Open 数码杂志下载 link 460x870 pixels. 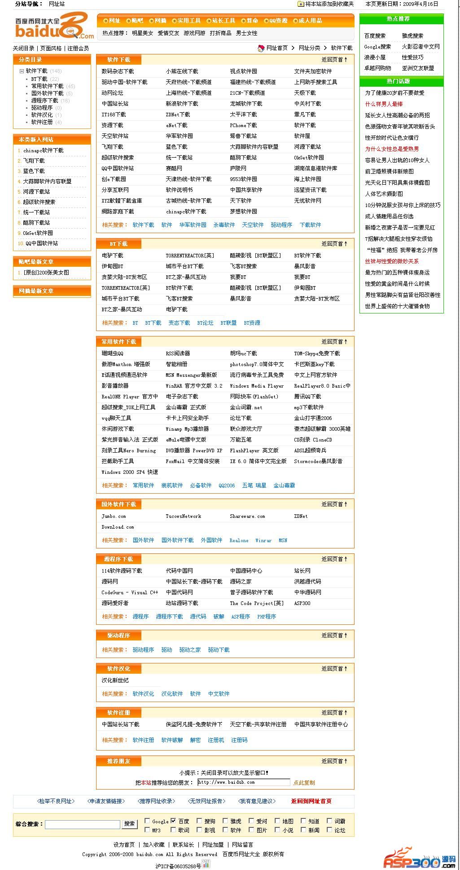[118, 71]
